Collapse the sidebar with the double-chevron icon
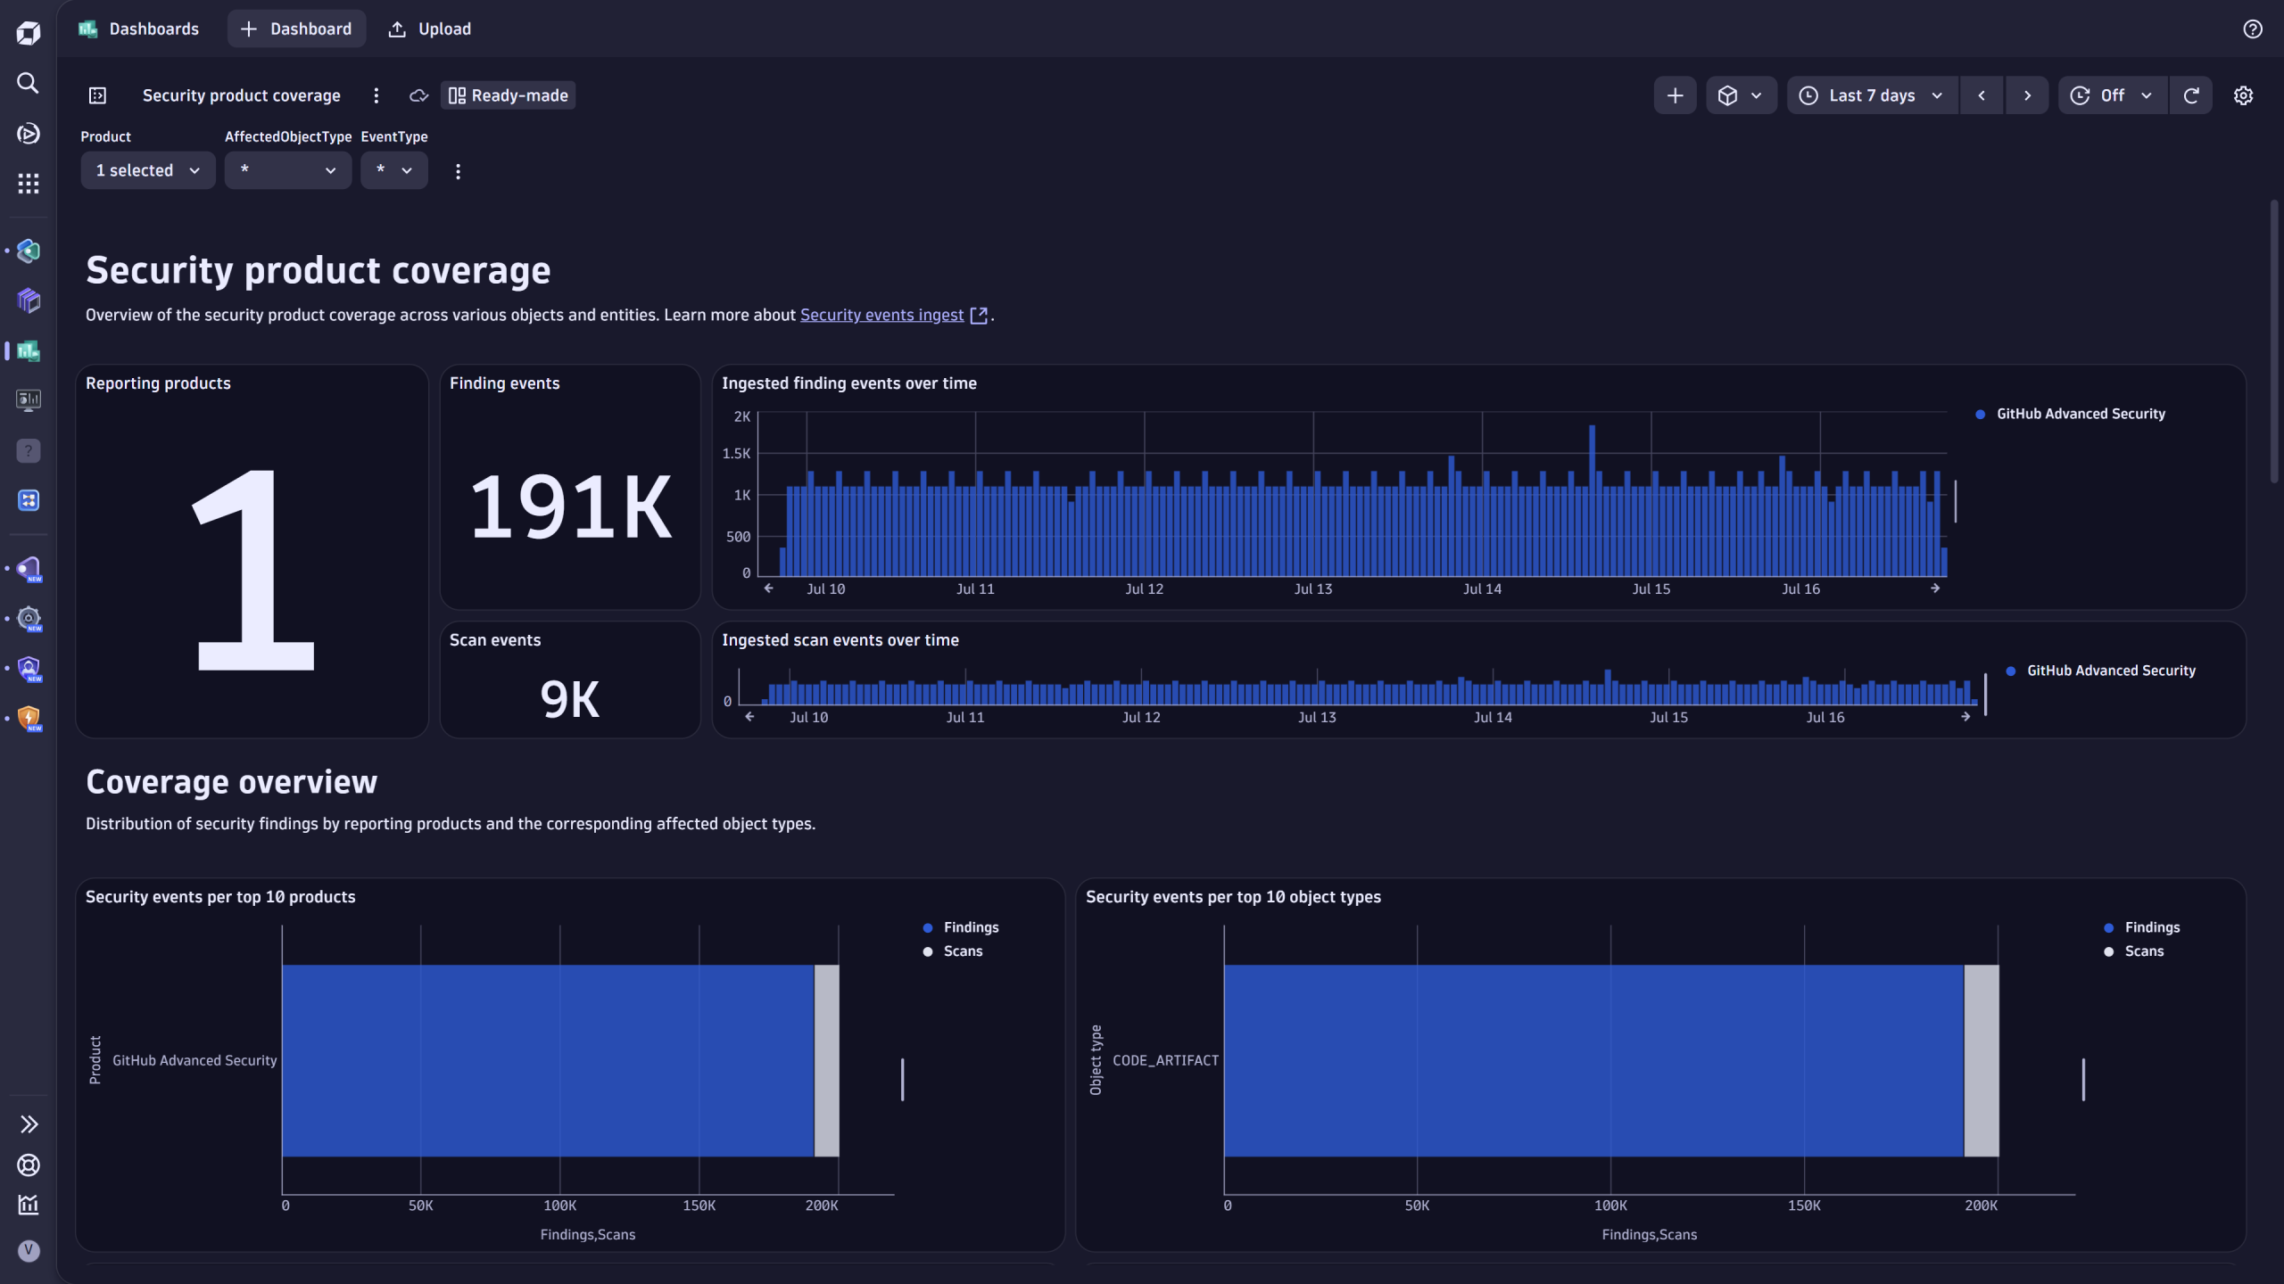The image size is (2284, 1284). pos(27,1123)
